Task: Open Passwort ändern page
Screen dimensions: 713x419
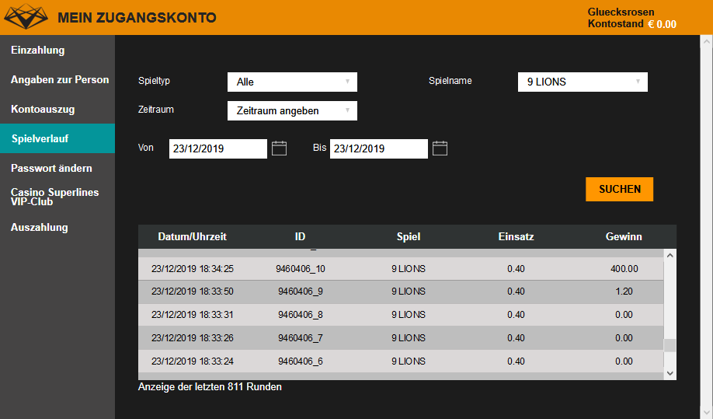Action: [51, 168]
